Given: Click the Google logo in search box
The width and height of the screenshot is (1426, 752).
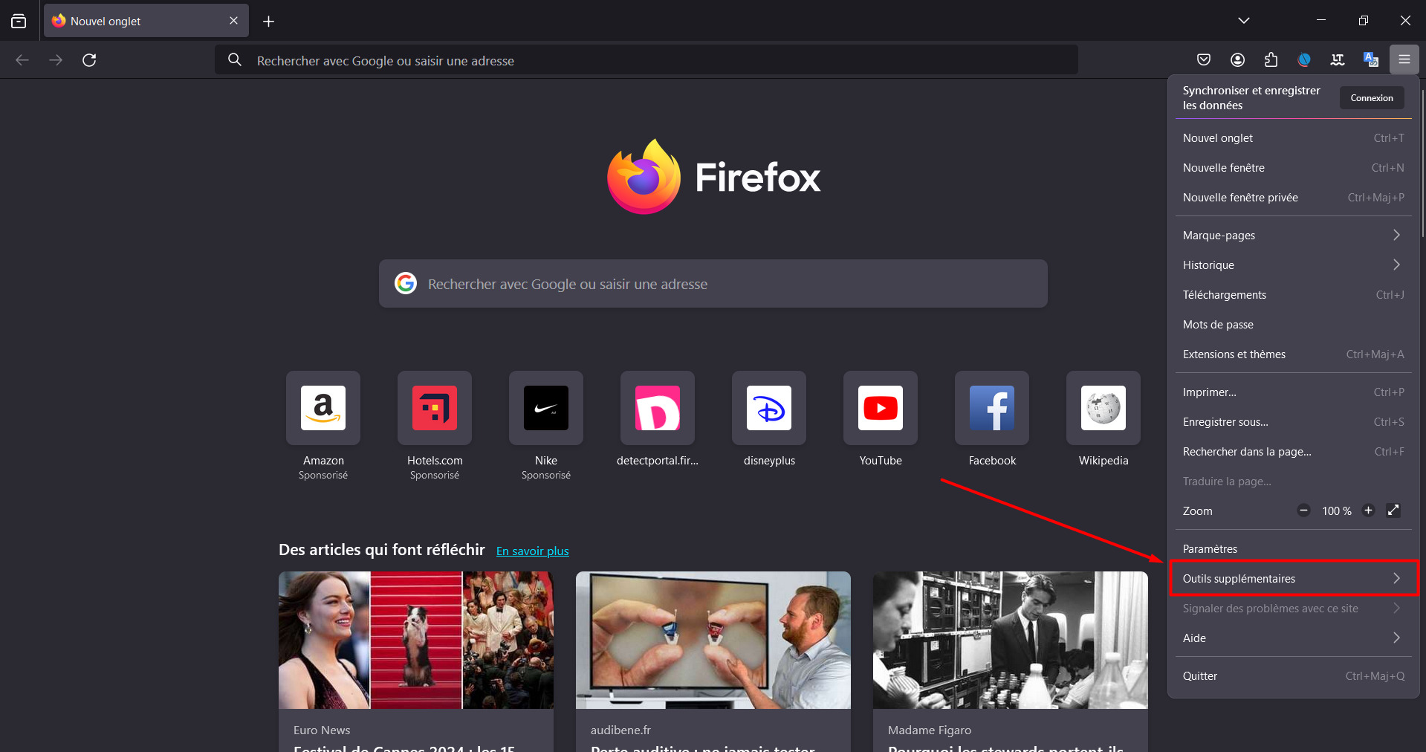Looking at the screenshot, I should click(x=406, y=283).
